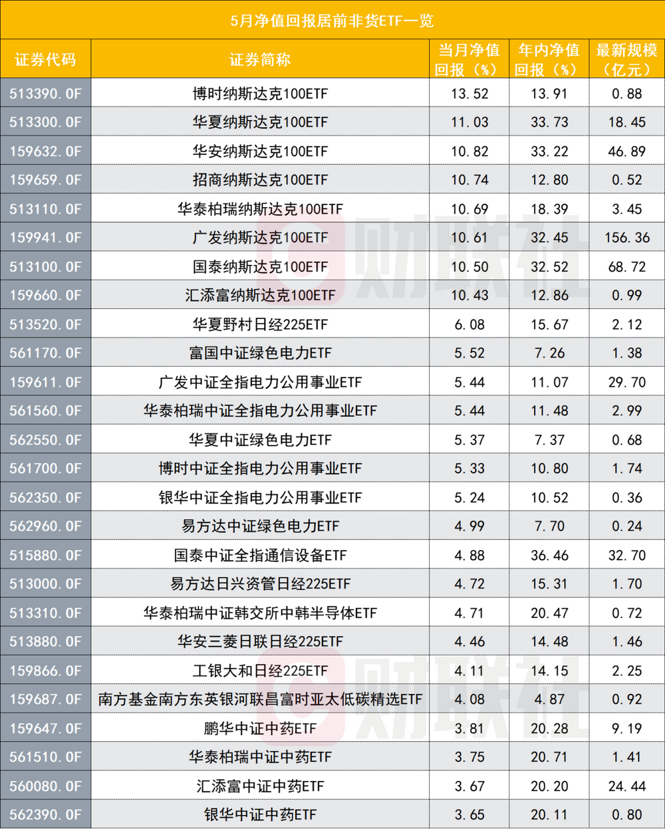Select the name 汇添富纳斯达克100ETF

tap(260, 296)
